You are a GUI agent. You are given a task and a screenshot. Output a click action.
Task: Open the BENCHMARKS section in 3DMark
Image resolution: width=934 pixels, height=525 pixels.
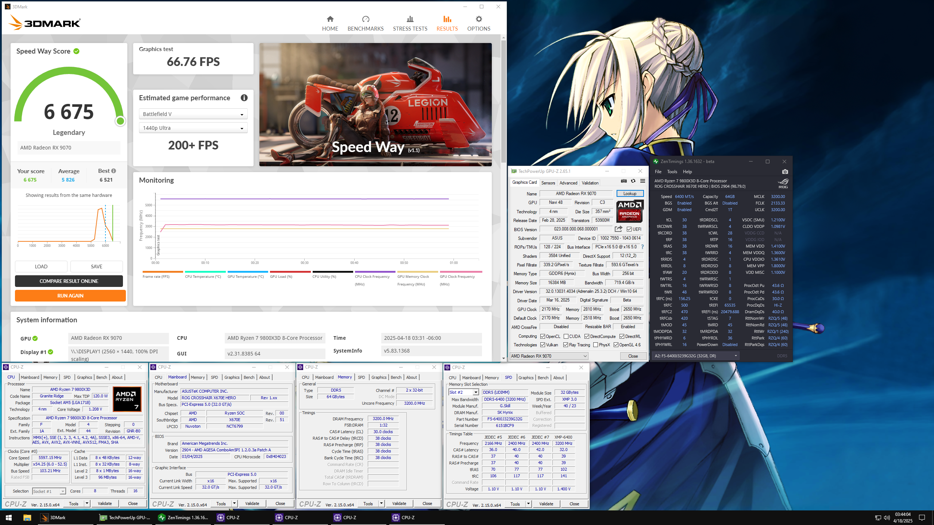pyautogui.click(x=365, y=24)
